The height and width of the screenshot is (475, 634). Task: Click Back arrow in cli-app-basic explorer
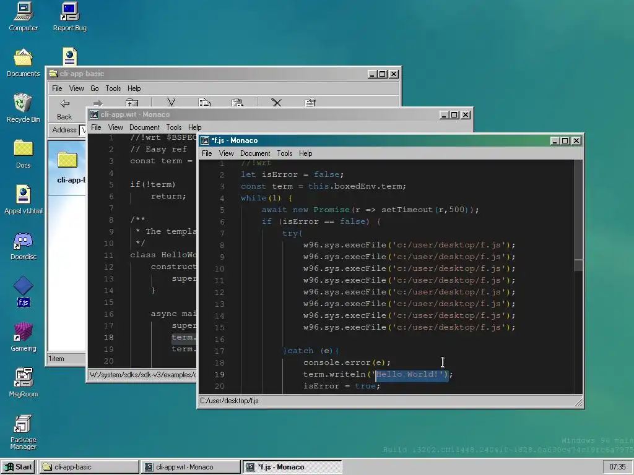click(64, 109)
